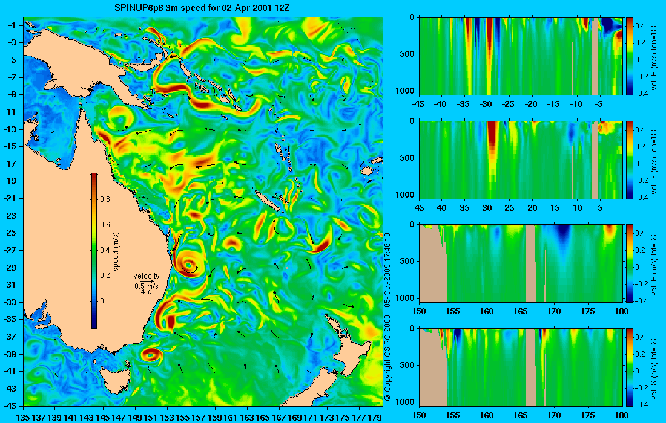Click the '05-Oct-2009 17:46:10' timestamp
This screenshot has height=423, width=666.
click(387, 270)
